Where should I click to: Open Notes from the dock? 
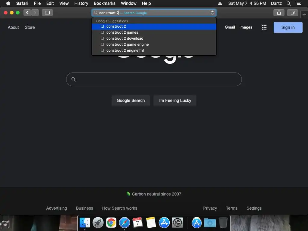151,223
